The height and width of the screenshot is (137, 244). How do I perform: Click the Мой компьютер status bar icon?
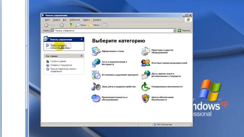click(154, 124)
